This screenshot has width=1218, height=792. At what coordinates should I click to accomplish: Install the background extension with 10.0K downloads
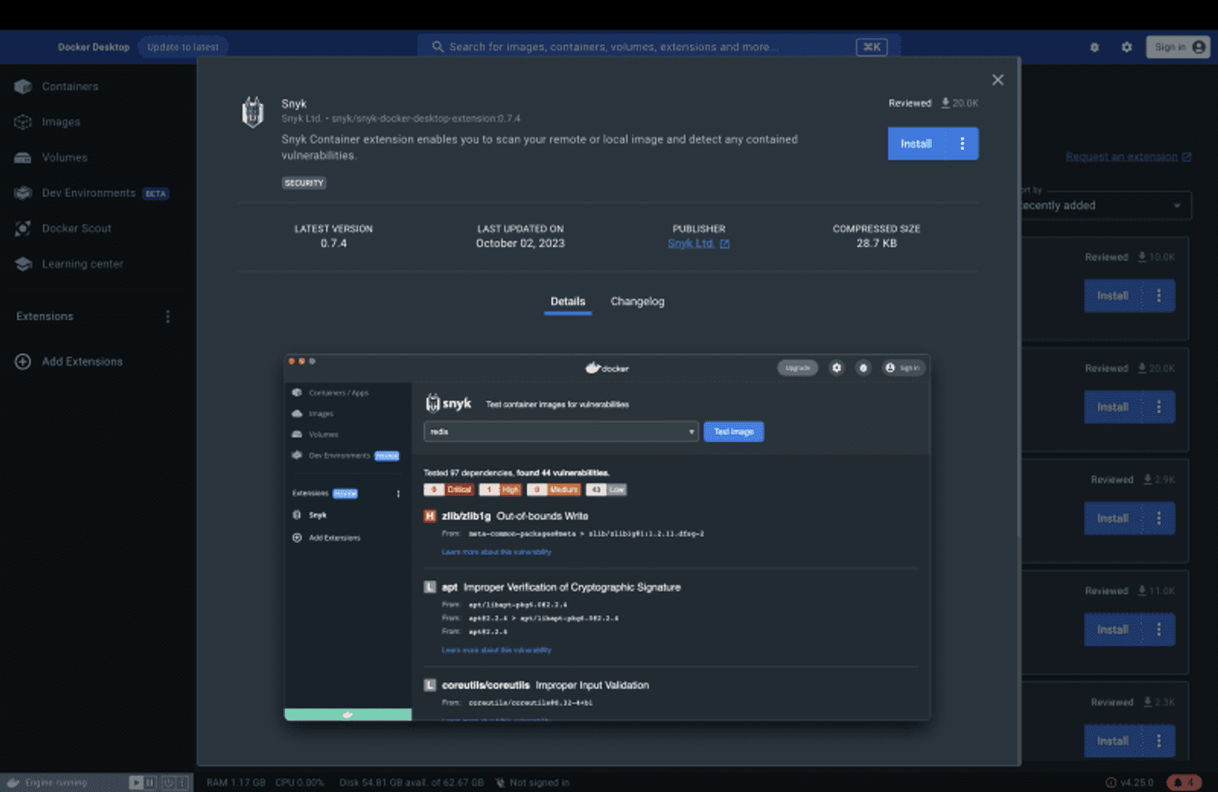click(x=1112, y=295)
